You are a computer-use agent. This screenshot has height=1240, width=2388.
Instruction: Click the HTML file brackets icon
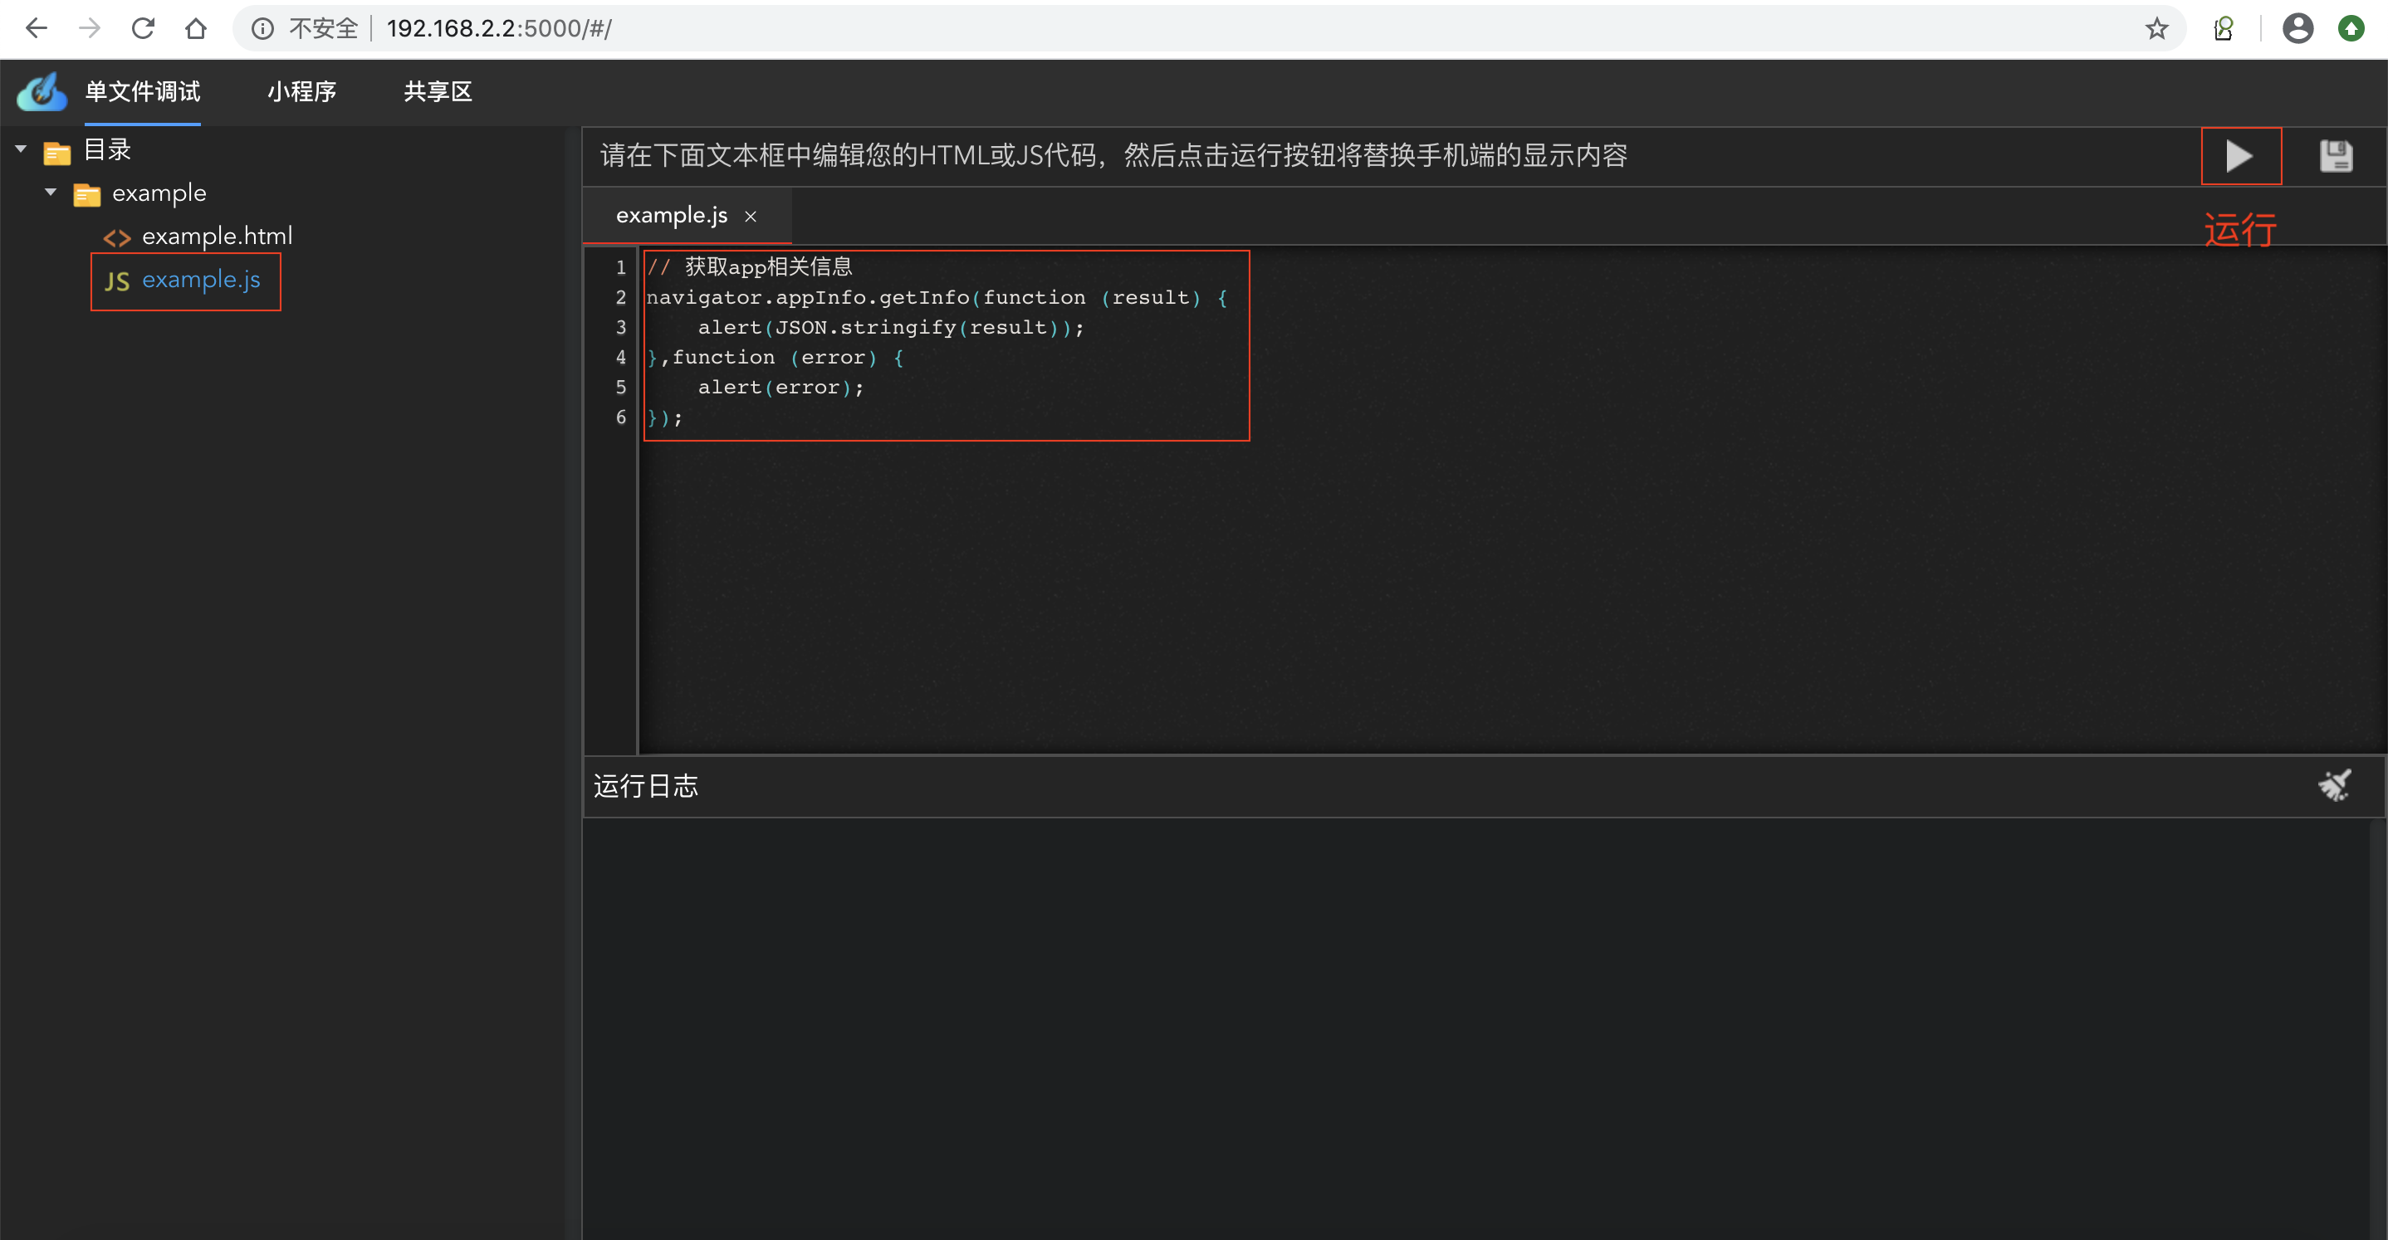117,238
